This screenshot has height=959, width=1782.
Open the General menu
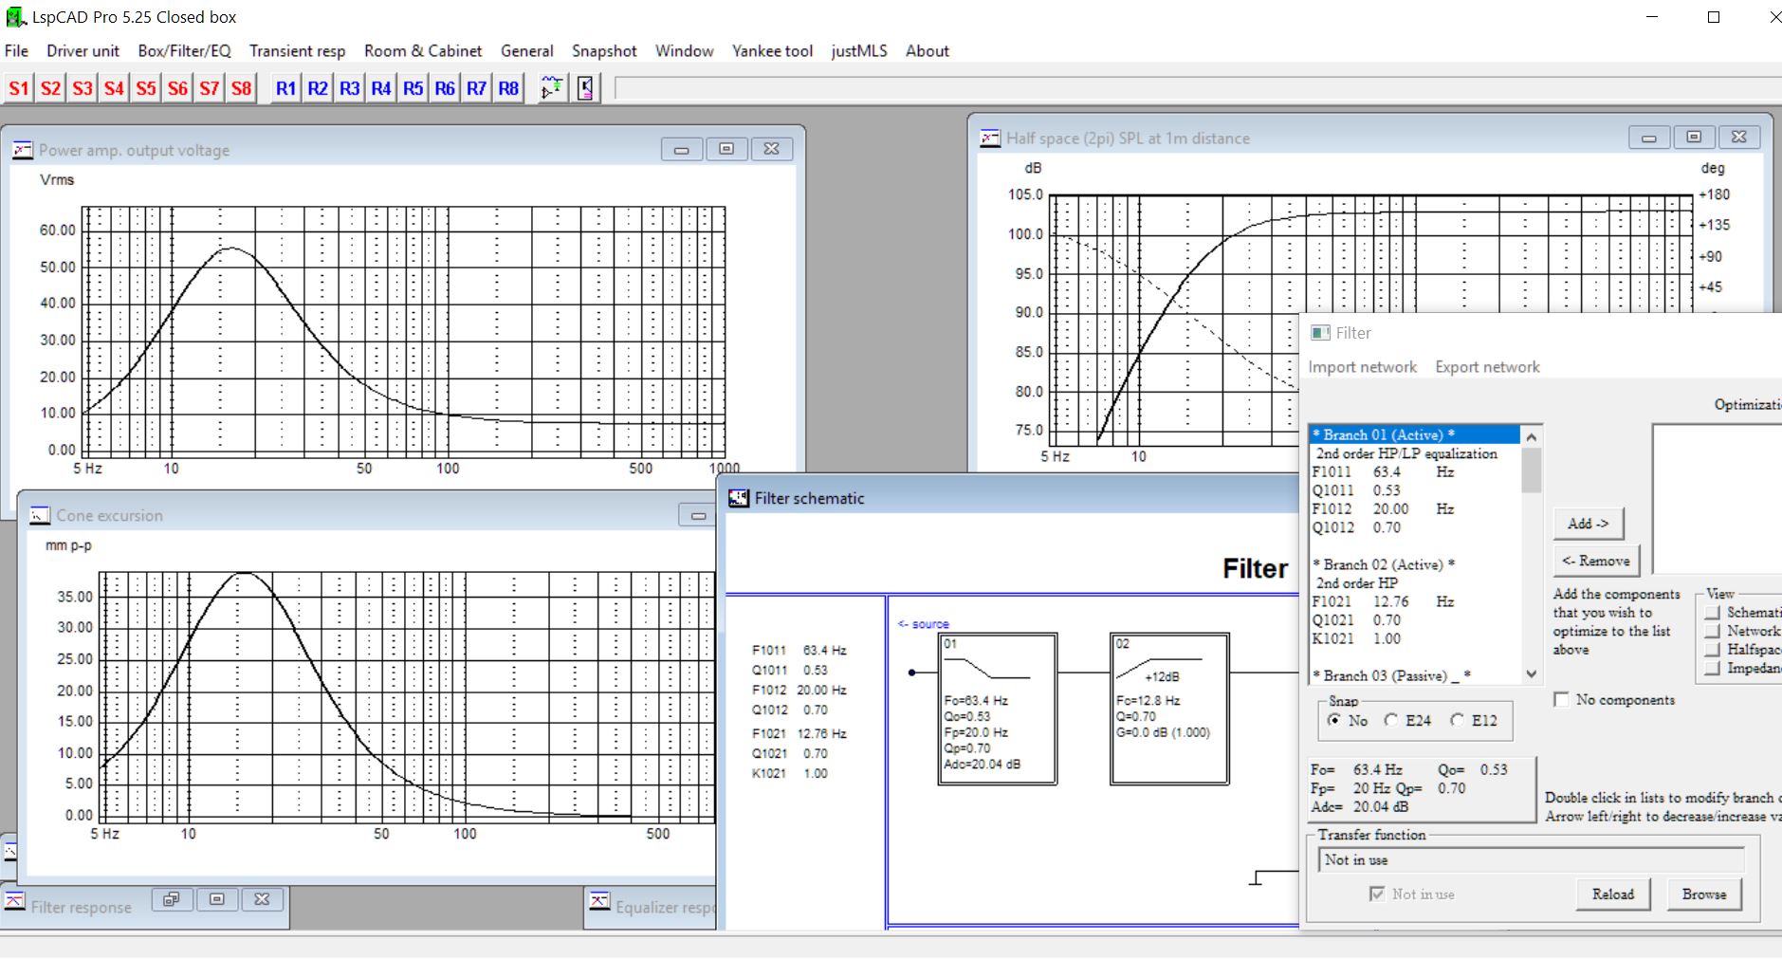click(527, 51)
